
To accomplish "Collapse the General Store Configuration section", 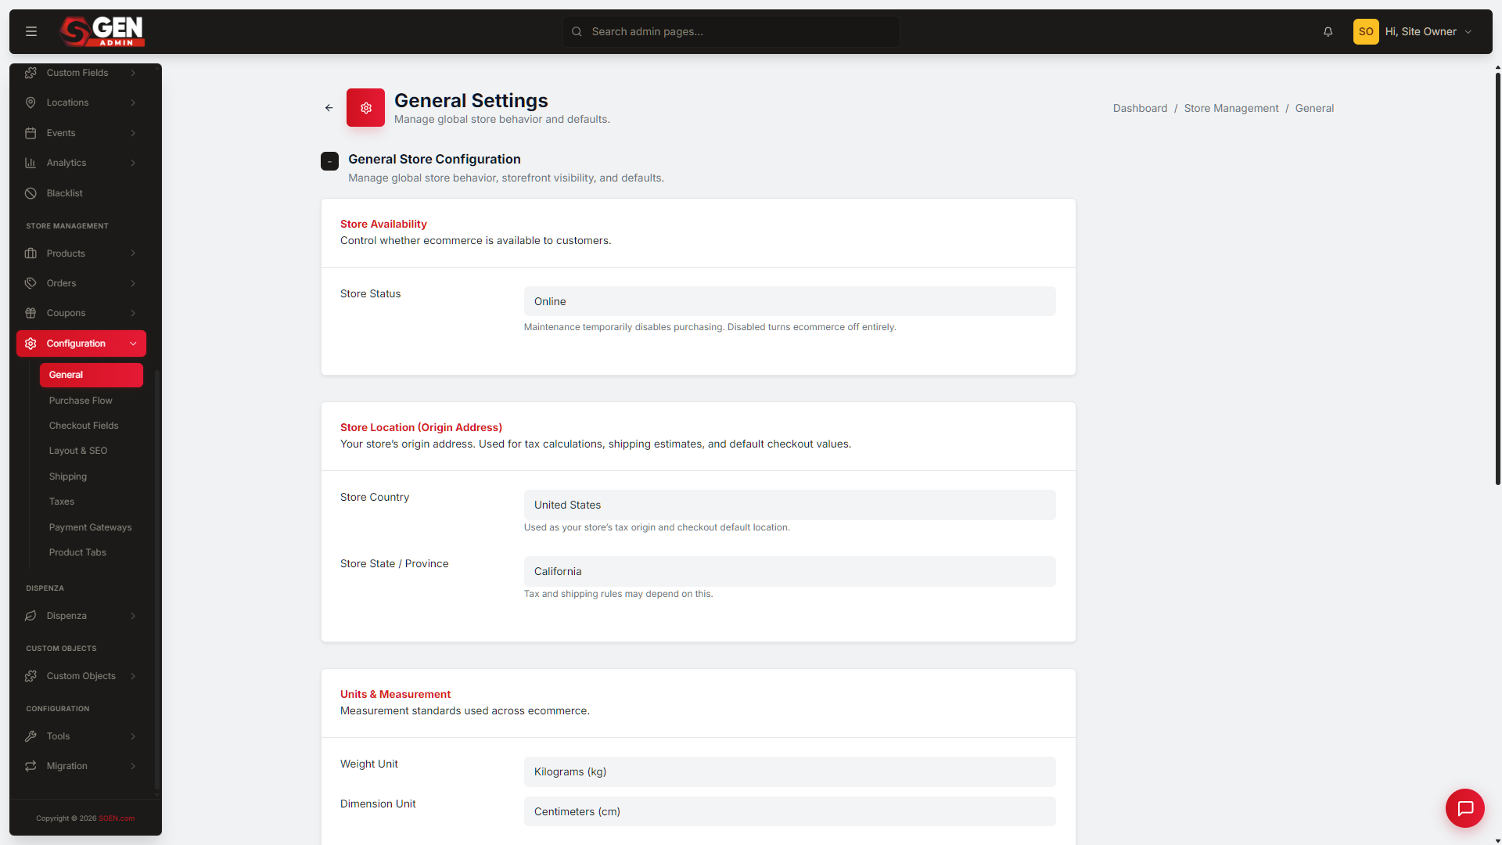I will pos(329,161).
